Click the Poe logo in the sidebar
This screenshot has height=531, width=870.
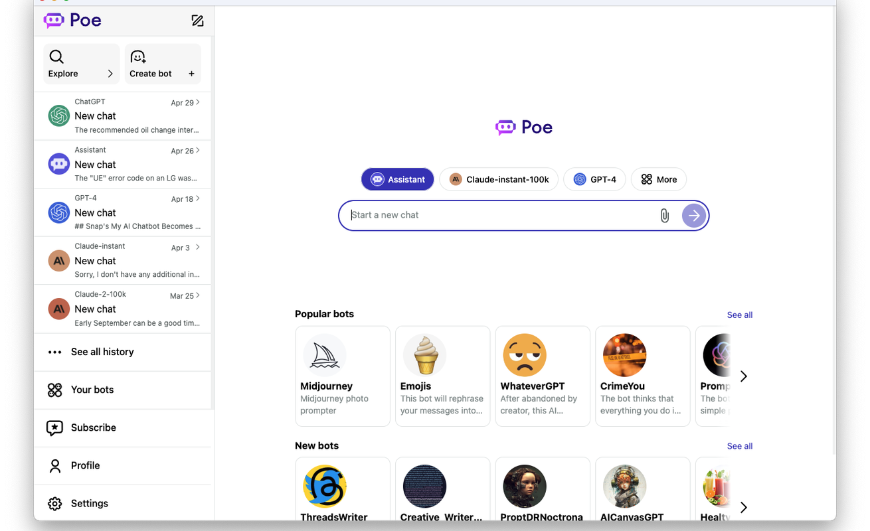(72, 21)
